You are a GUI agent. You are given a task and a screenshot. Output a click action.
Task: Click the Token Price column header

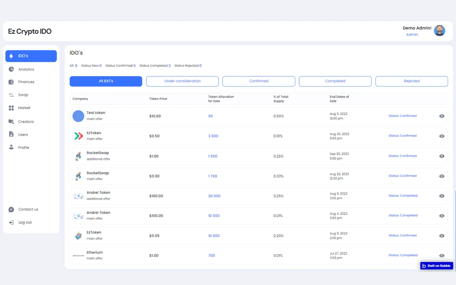click(x=158, y=99)
